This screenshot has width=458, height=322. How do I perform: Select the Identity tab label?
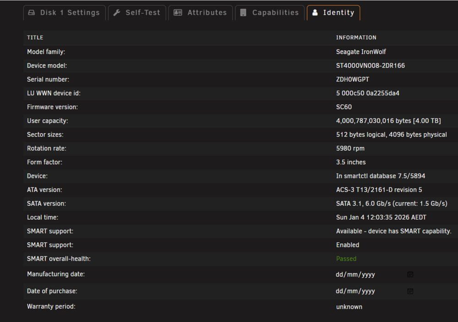pos(338,12)
